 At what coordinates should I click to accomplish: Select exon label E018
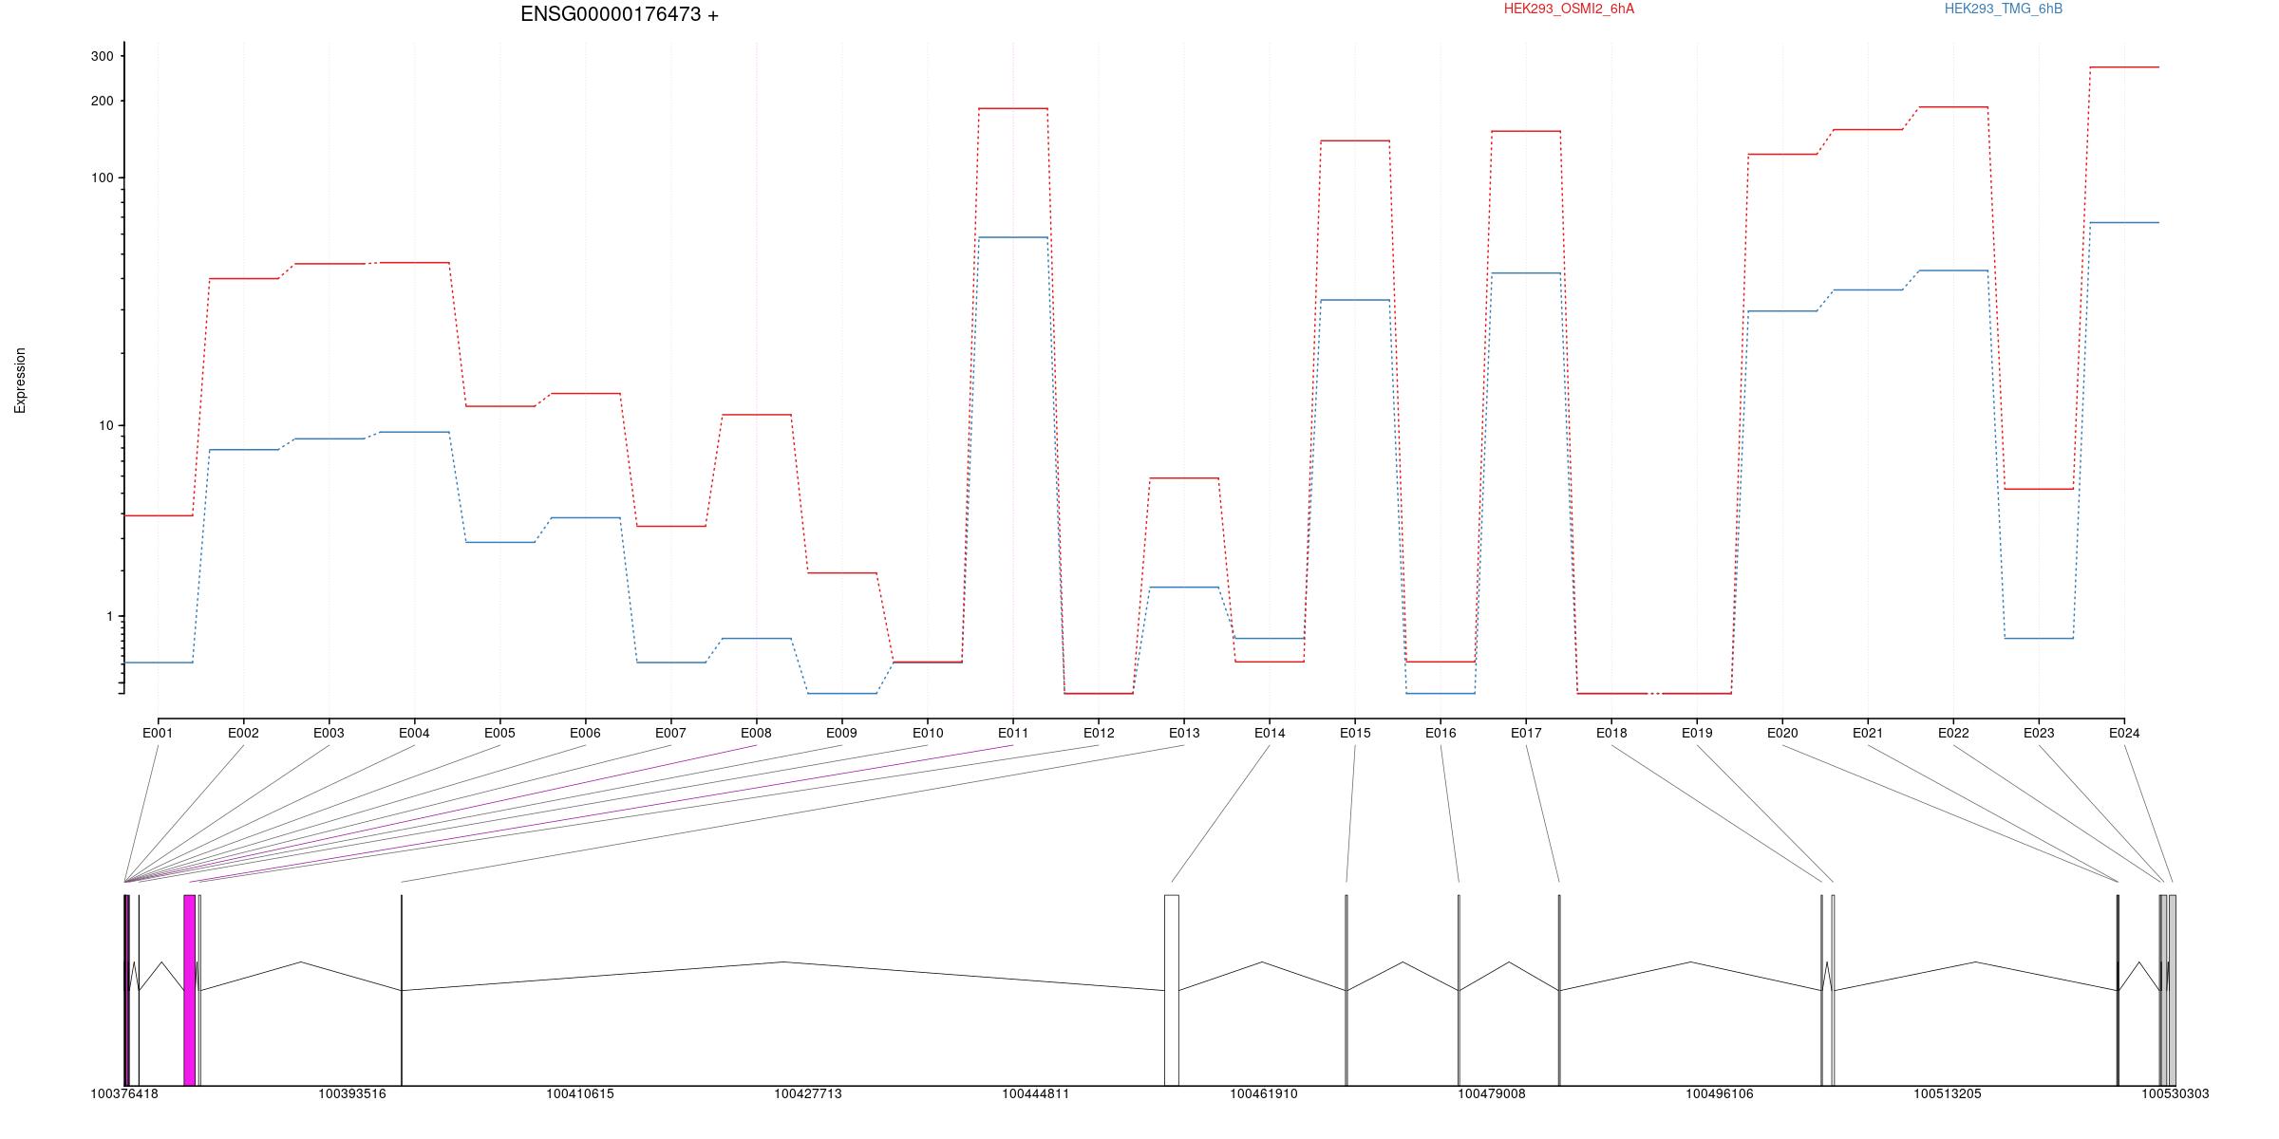click(x=1611, y=733)
